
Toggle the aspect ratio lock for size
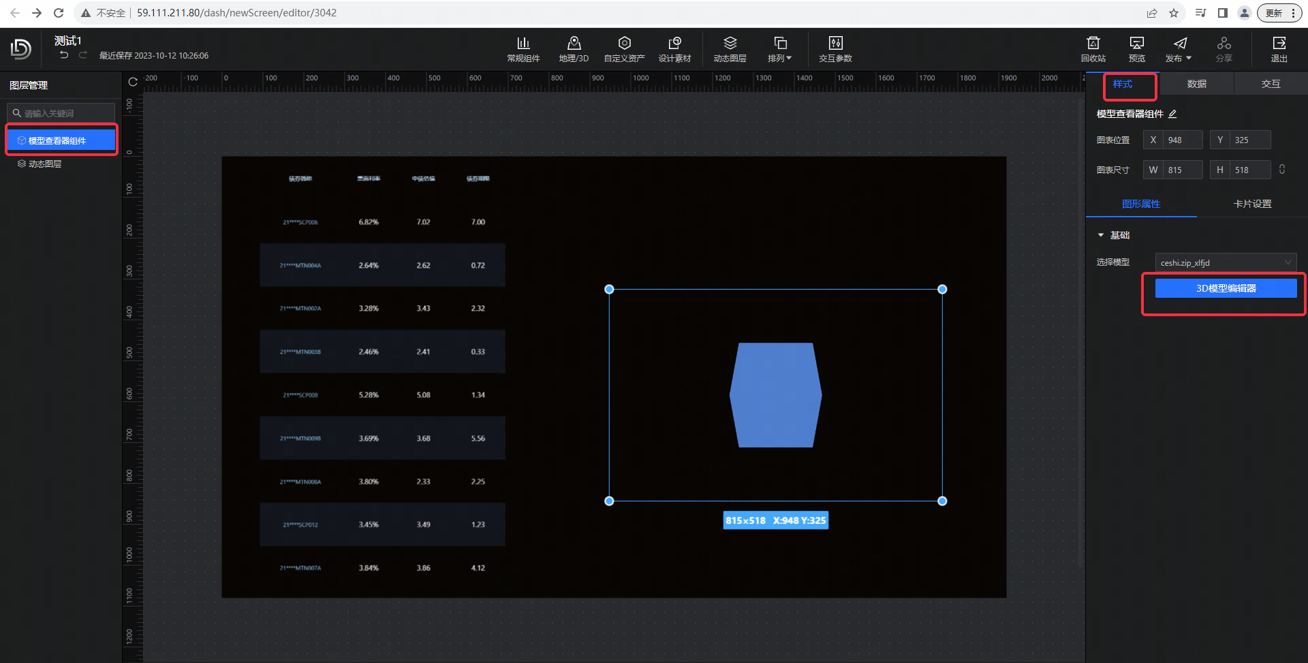(1282, 169)
